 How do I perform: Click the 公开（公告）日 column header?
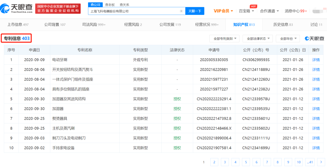tap(293, 50)
